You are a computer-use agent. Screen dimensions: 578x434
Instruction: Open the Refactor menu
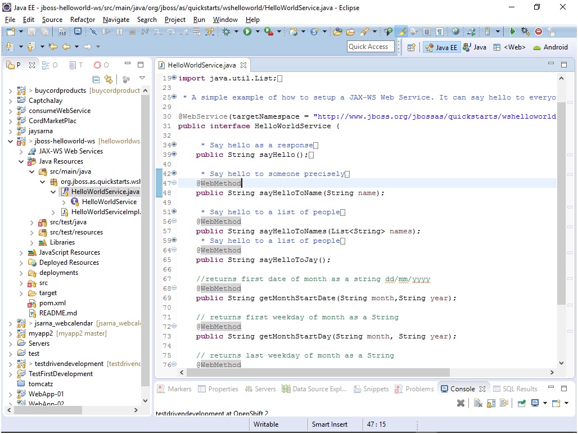[83, 20]
